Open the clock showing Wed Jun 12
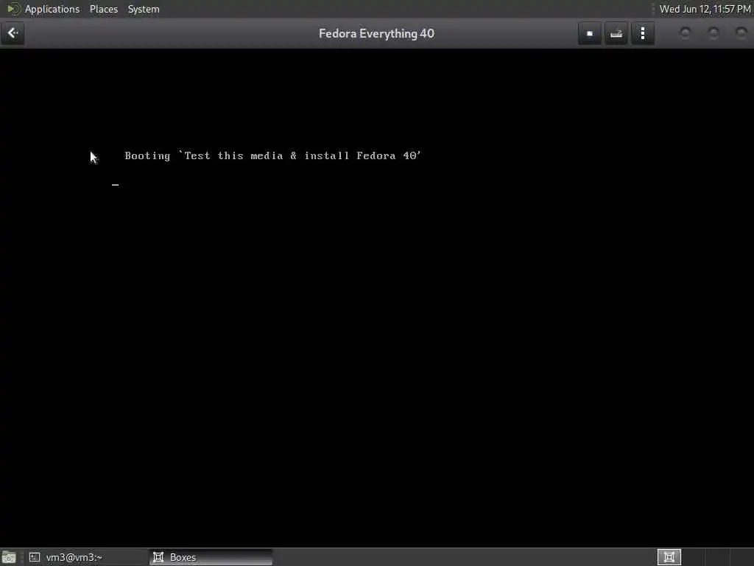Image resolution: width=754 pixels, height=566 pixels. pyautogui.click(x=705, y=9)
